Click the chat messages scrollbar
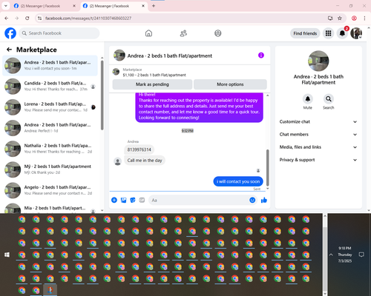This screenshot has height=296, width=371. point(267,168)
